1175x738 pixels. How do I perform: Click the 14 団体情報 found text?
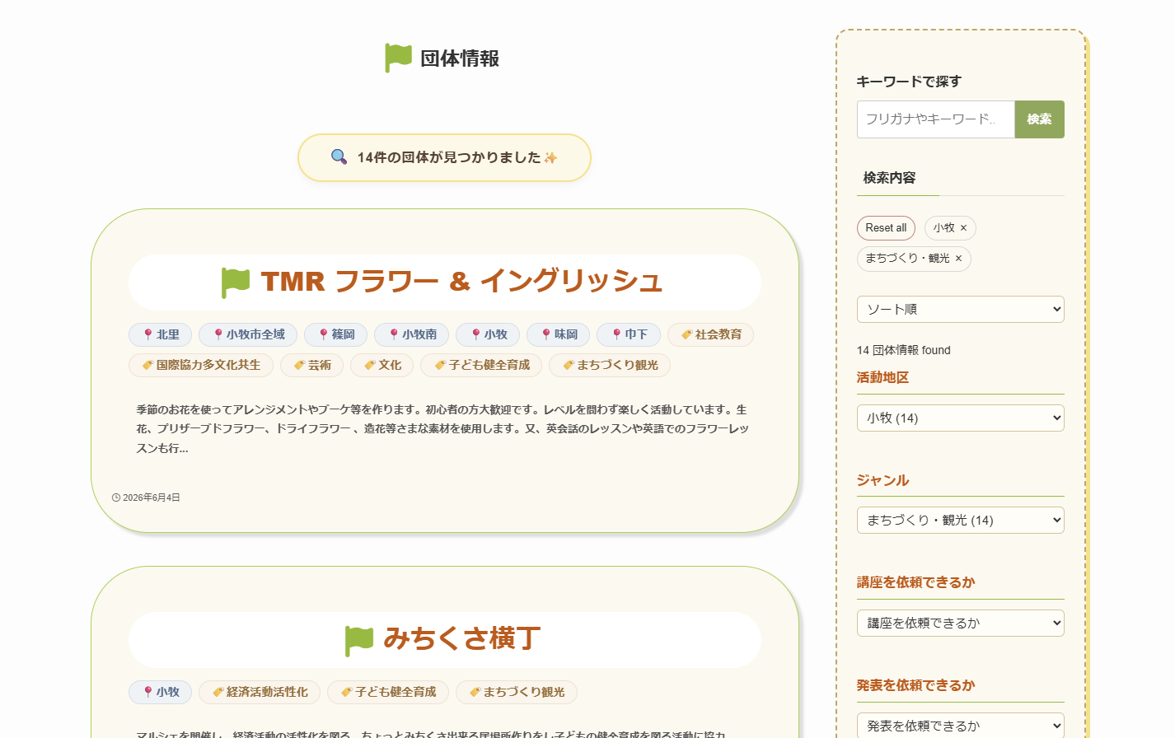[x=904, y=350]
